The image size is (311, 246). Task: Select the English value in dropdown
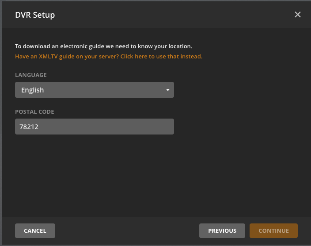coord(33,90)
